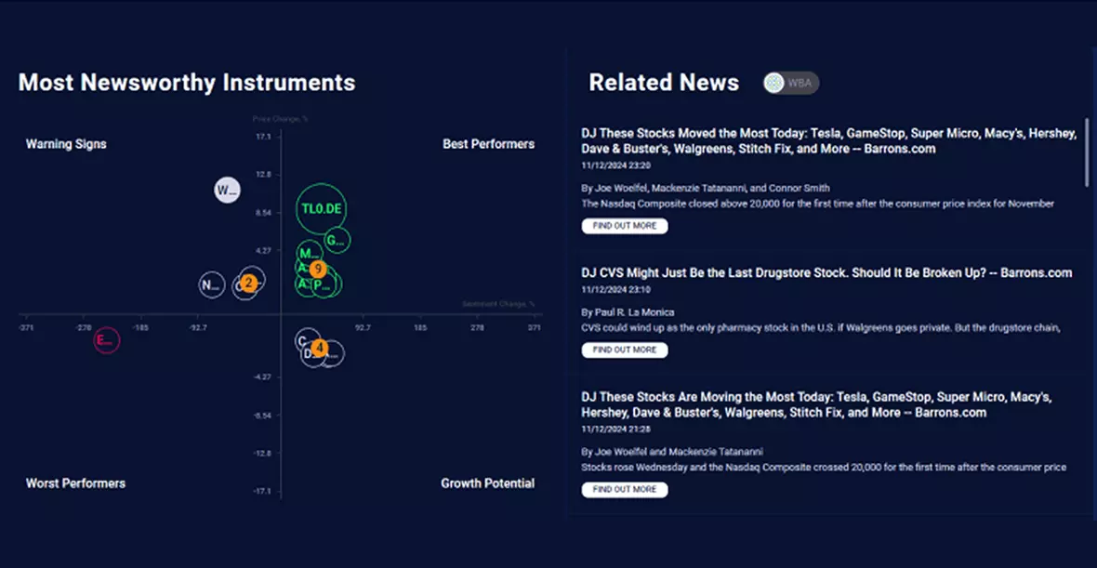Expand the orange cluster badge numbered 4
The width and height of the screenshot is (1097, 568).
[x=319, y=348]
